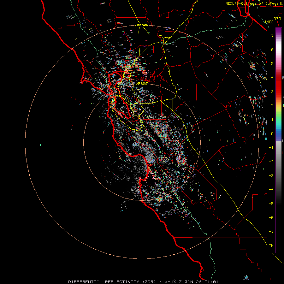The image size is (284, 284).
Task: Select the scale value "4"
Action: pyautogui.click(x=272, y=78)
